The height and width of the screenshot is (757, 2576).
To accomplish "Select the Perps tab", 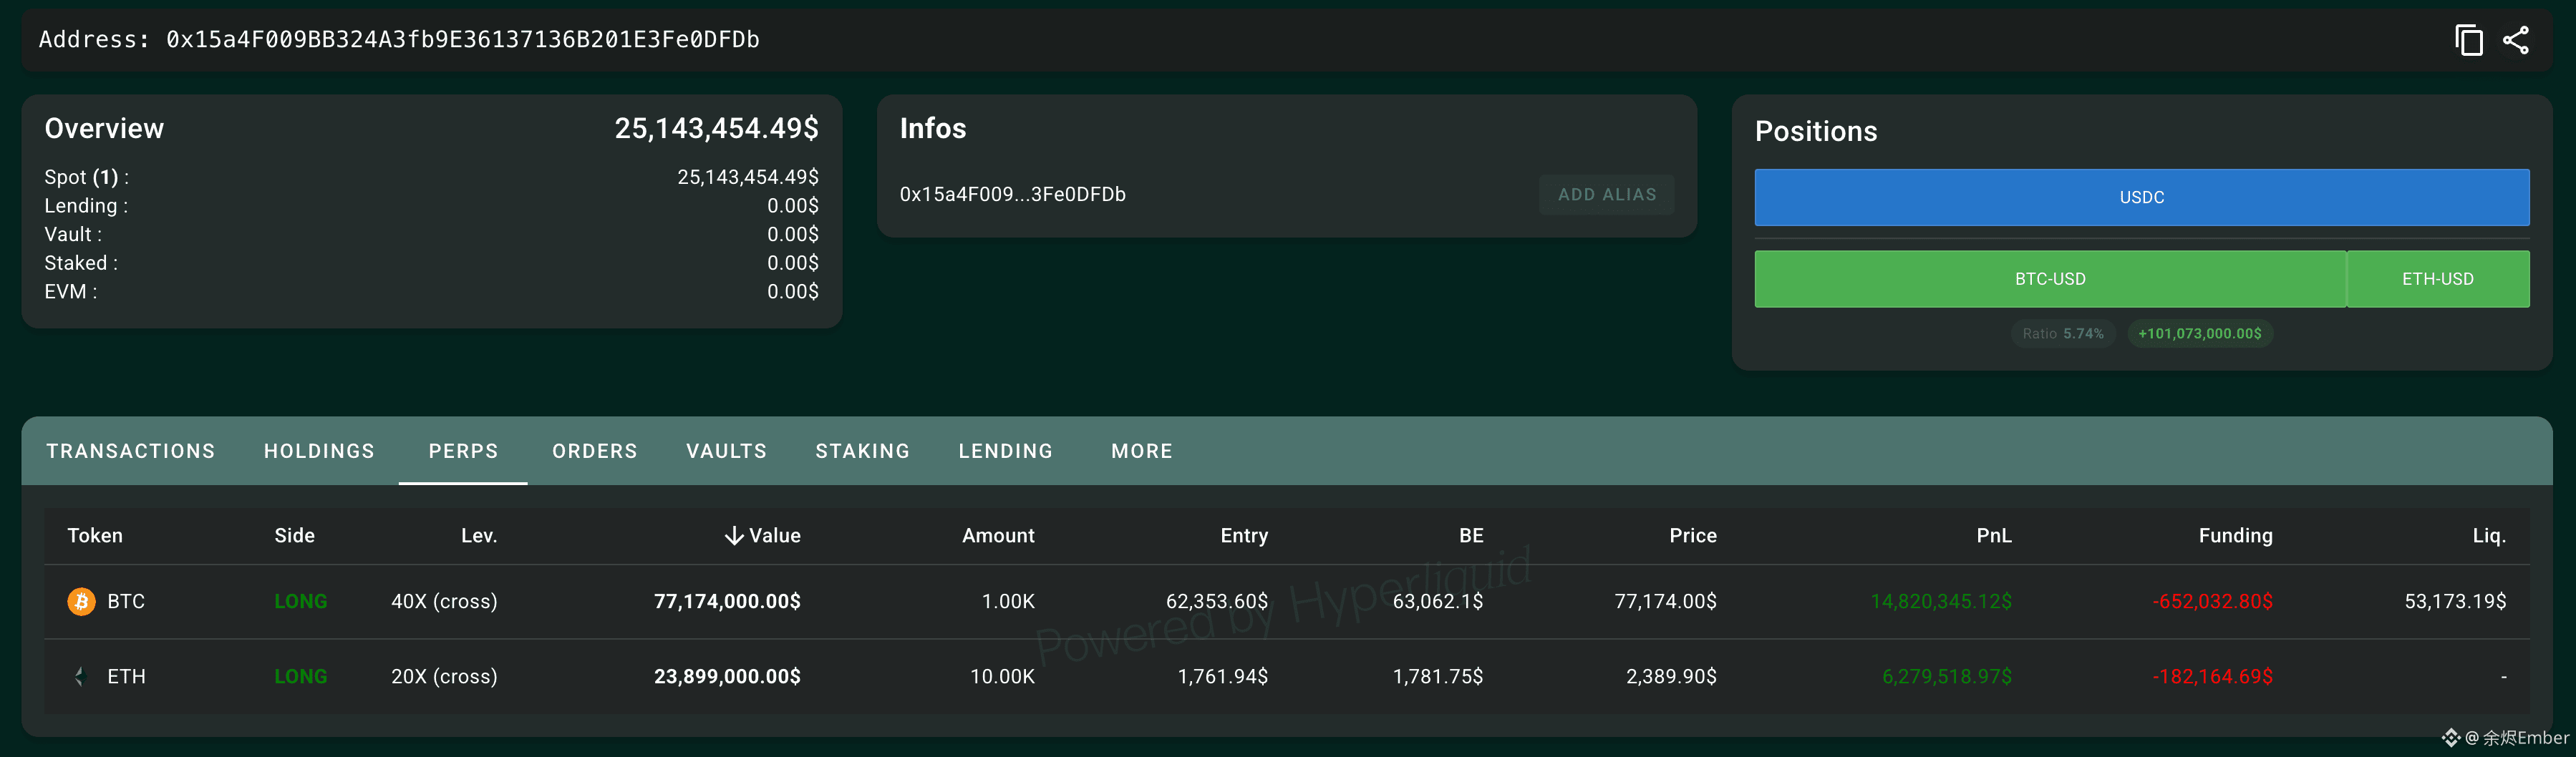I will 463,451.
